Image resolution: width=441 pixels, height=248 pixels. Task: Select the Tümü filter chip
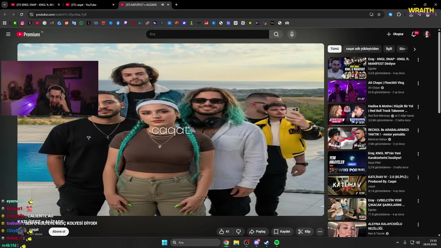335,49
